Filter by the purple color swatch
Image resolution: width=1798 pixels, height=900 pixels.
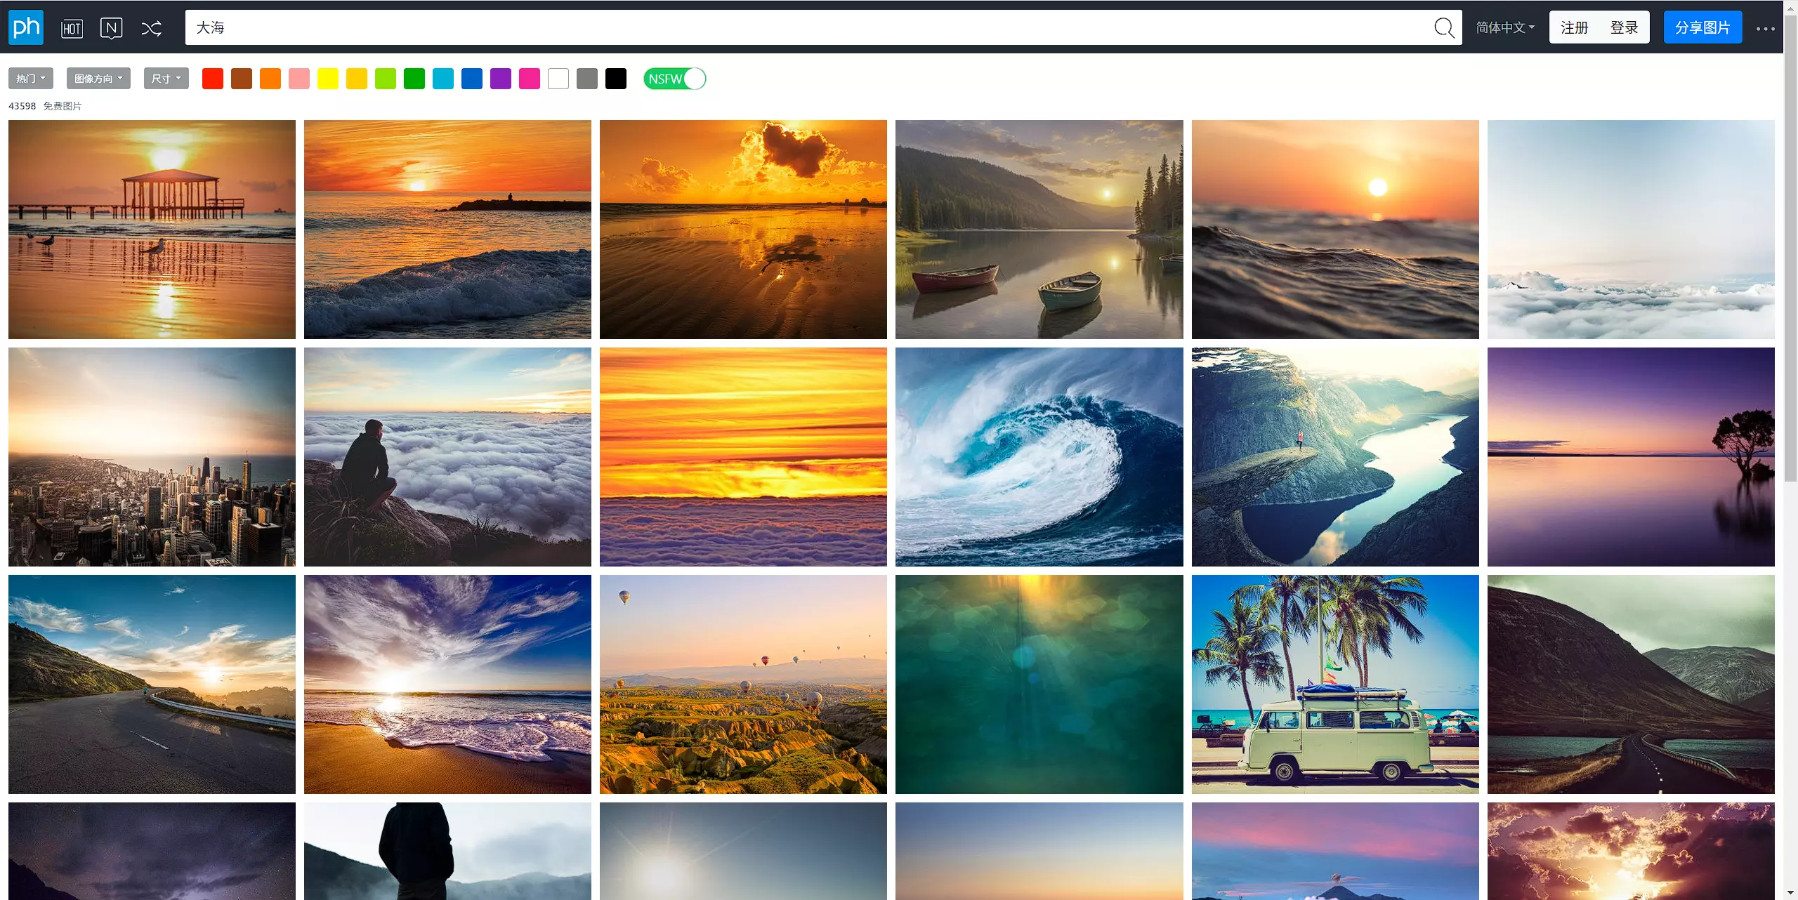(501, 79)
